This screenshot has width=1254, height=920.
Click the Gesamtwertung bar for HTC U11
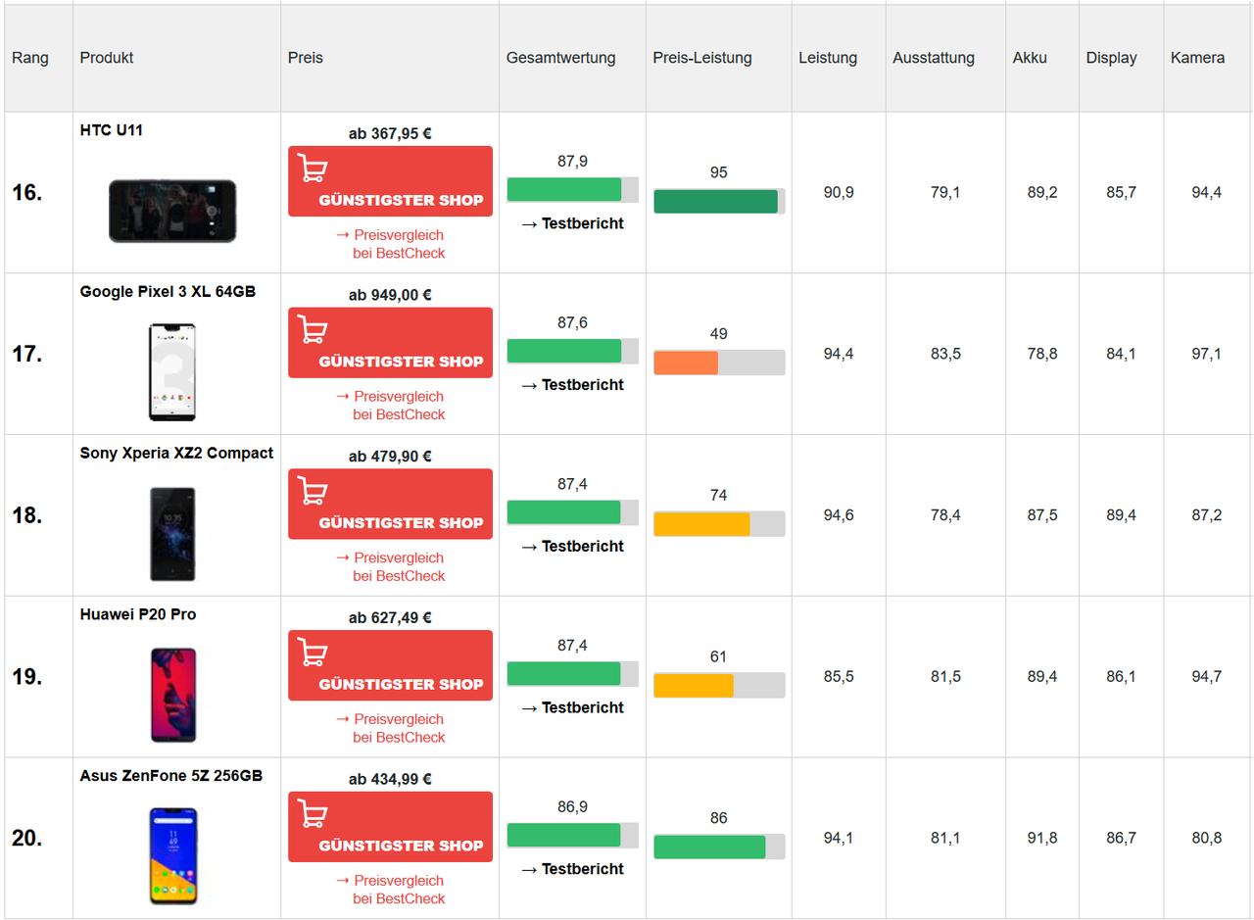[572, 189]
